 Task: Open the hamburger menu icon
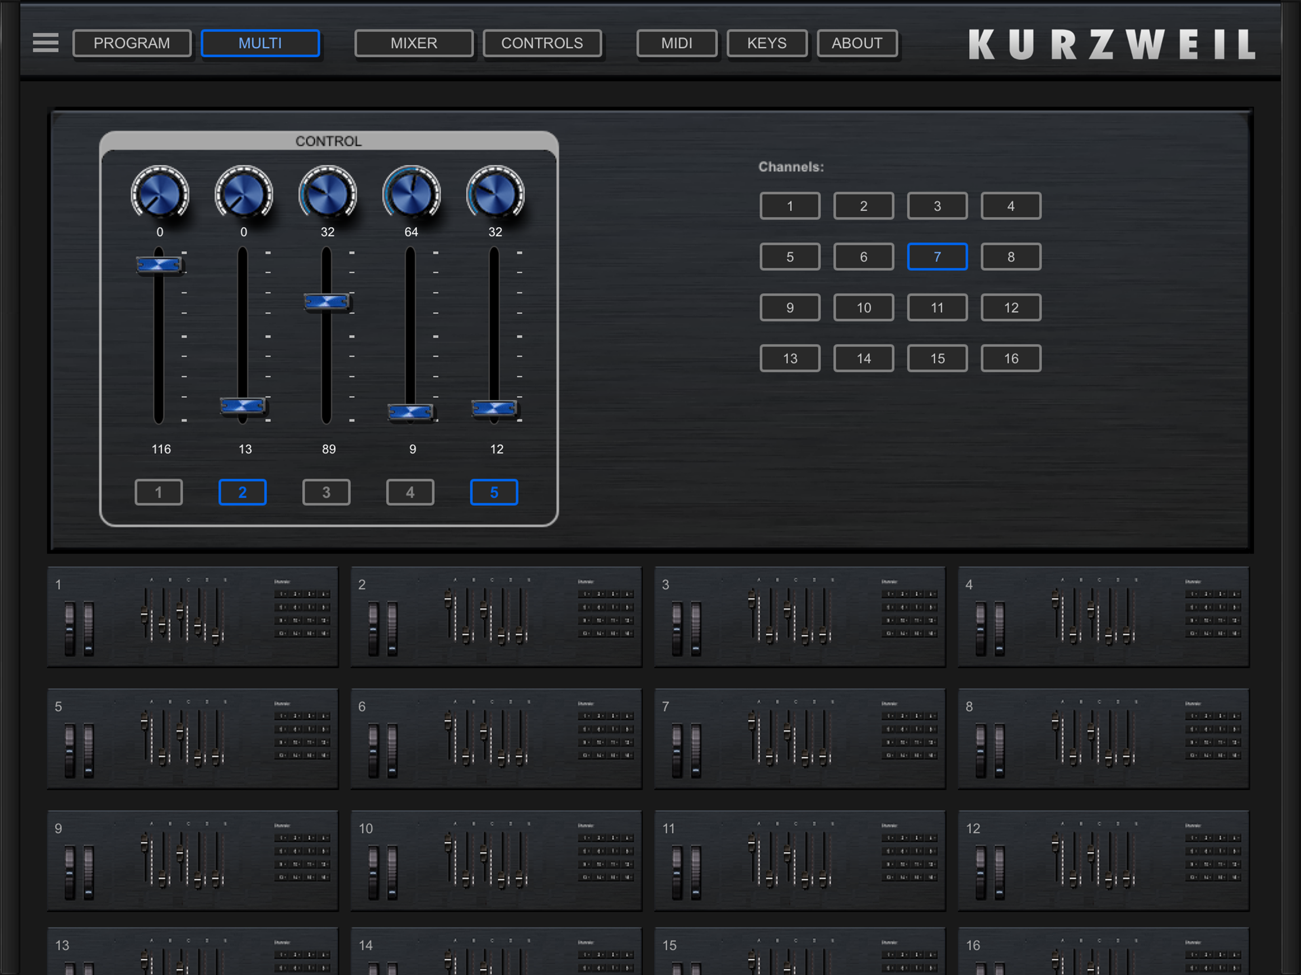tap(45, 42)
